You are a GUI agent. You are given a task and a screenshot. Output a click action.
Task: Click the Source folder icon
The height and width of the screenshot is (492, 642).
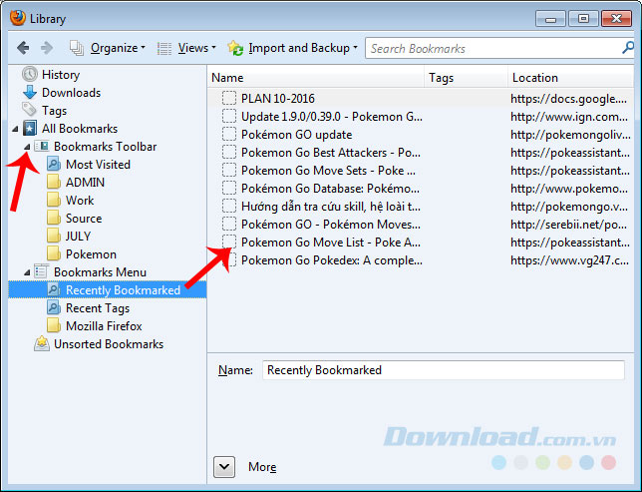[54, 219]
